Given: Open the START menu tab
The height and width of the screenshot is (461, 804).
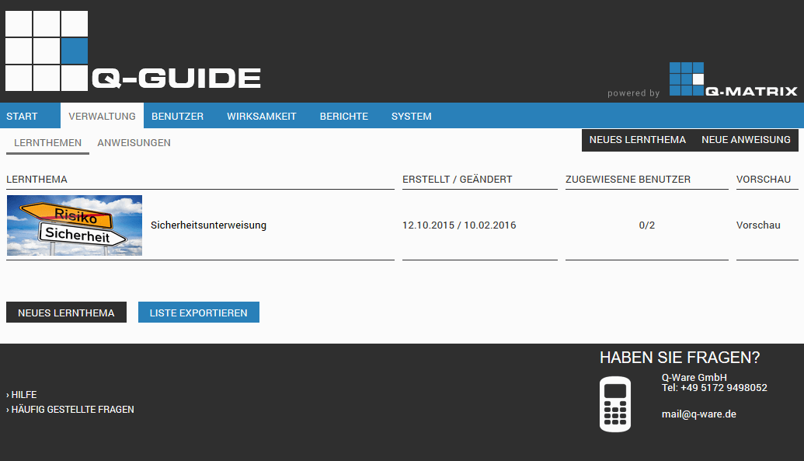Looking at the screenshot, I should pyautogui.click(x=22, y=116).
